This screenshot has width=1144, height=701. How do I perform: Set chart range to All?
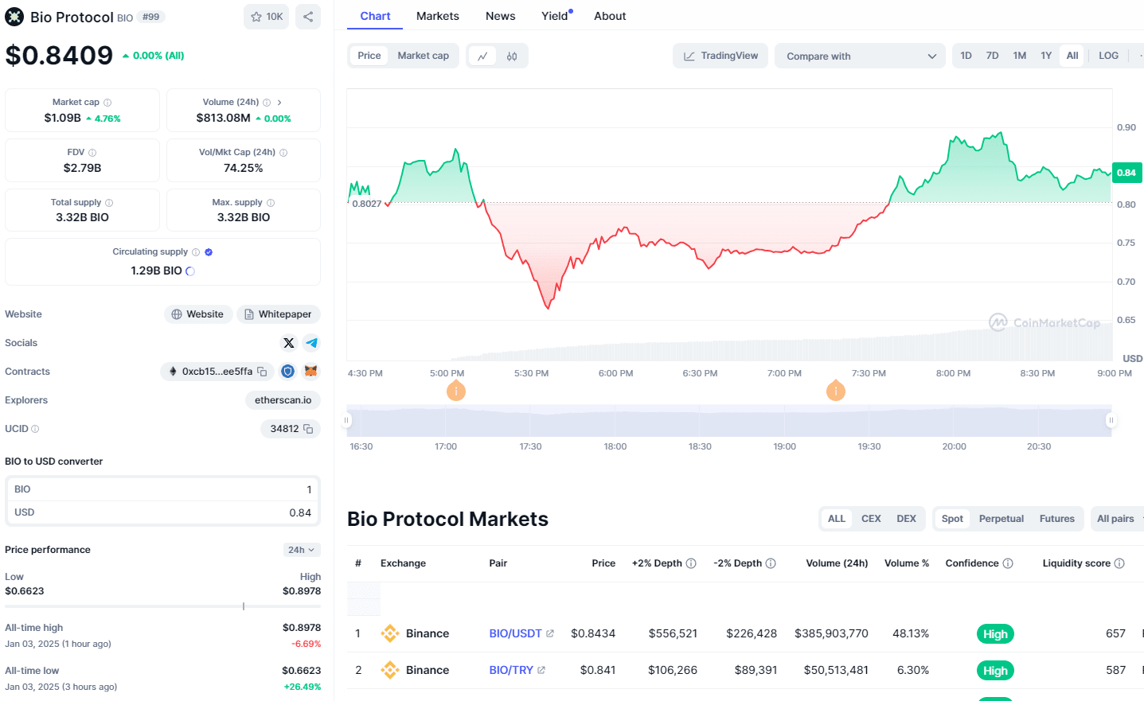pyautogui.click(x=1072, y=56)
